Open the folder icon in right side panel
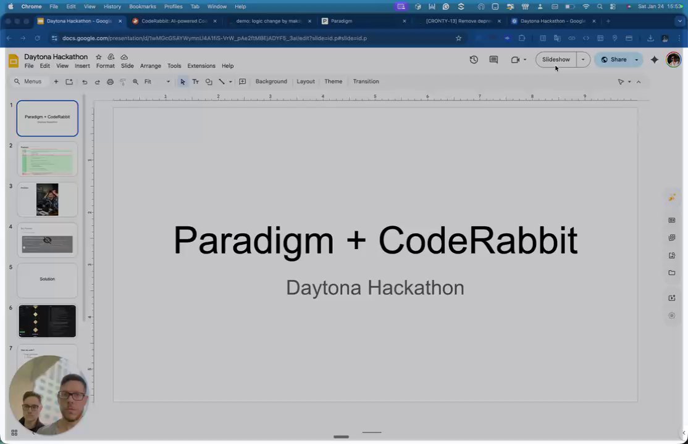 672,273
